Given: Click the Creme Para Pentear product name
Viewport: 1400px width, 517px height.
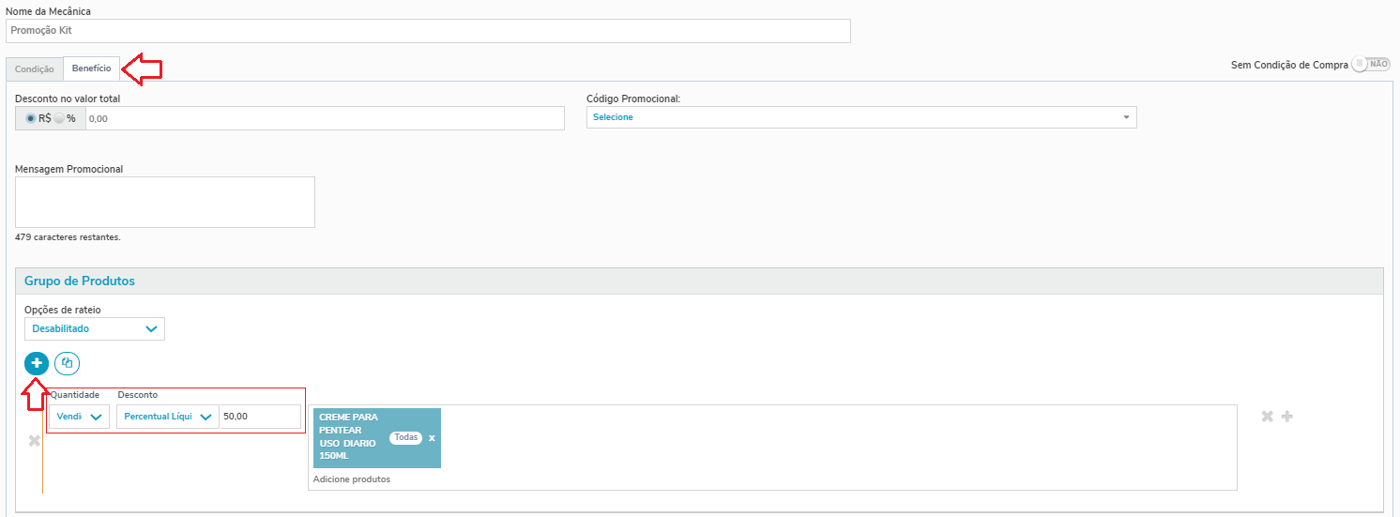Looking at the screenshot, I should (347, 435).
